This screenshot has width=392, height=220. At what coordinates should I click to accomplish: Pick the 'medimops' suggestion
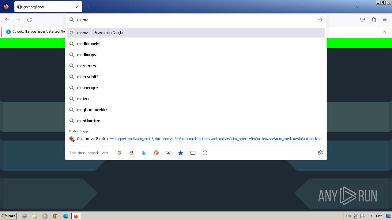[x=196, y=55]
